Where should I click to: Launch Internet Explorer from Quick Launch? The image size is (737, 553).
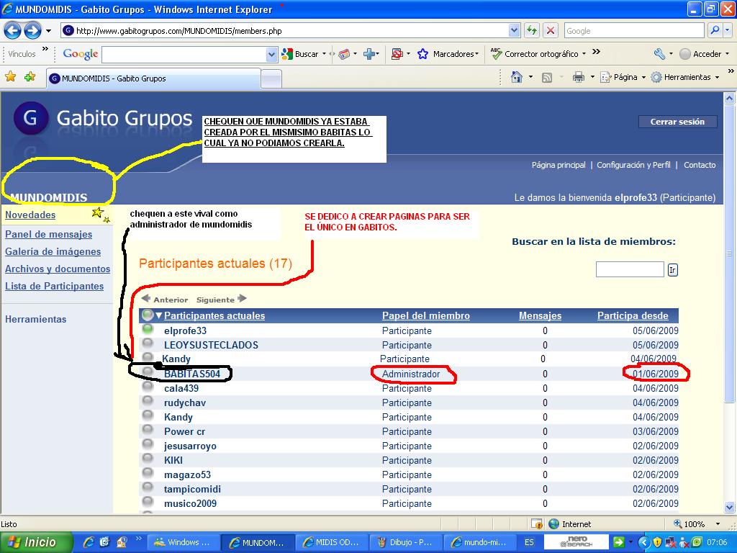[89, 542]
